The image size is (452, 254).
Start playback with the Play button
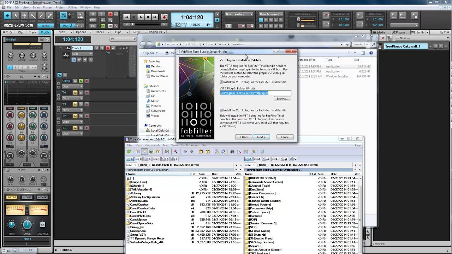[x=141, y=17]
